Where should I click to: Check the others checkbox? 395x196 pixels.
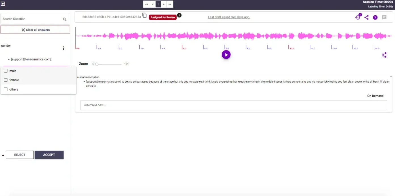click(x=5, y=89)
